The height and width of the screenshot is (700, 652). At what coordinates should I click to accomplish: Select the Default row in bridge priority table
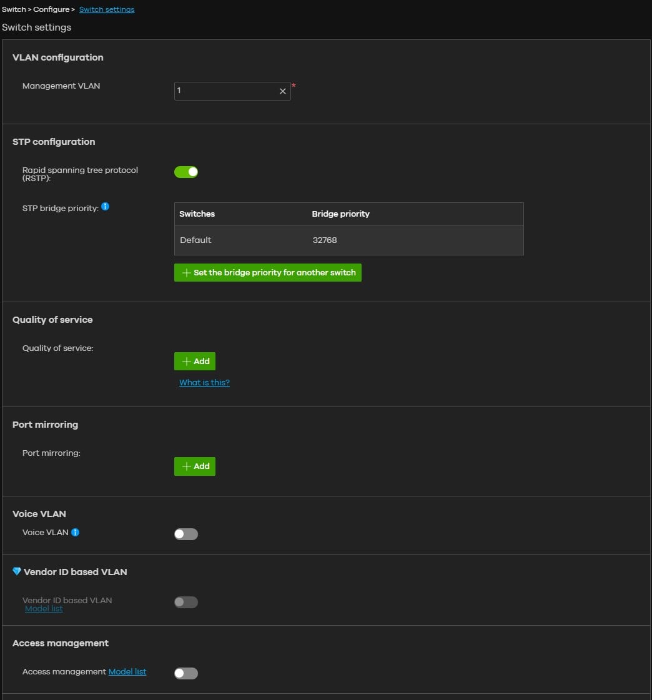(196, 240)
